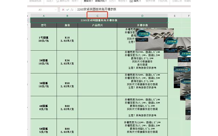The width and height of the screenshot is (218, 136).
Task: Select the R60 2.02米/支 cell
Action: [x=67, y=107]
